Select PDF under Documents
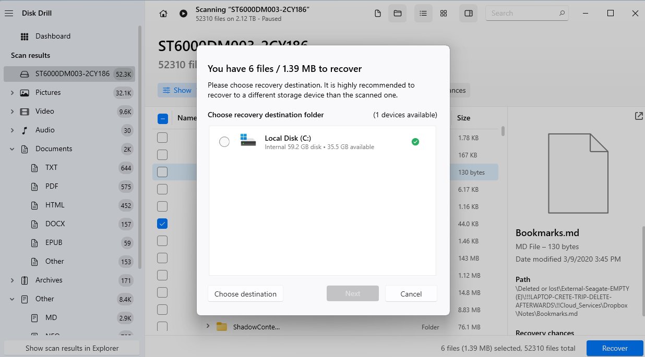 click(69, 187)
